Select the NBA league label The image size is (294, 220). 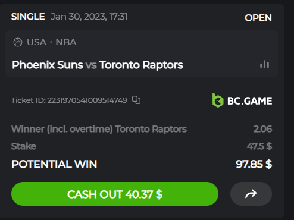[x=66, y=42]
